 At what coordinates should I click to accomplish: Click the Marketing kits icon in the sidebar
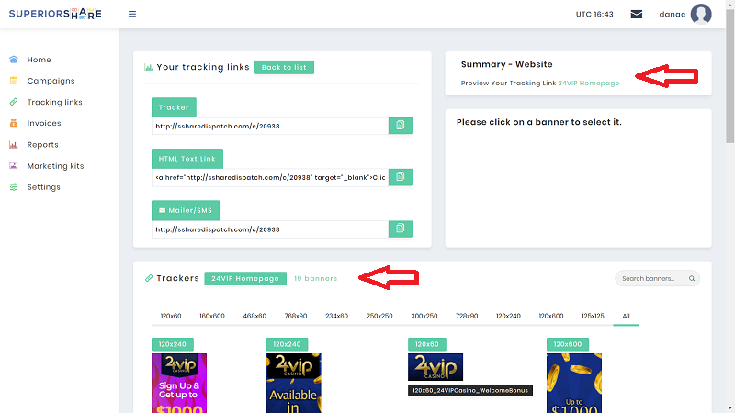(x=14, y=166)
